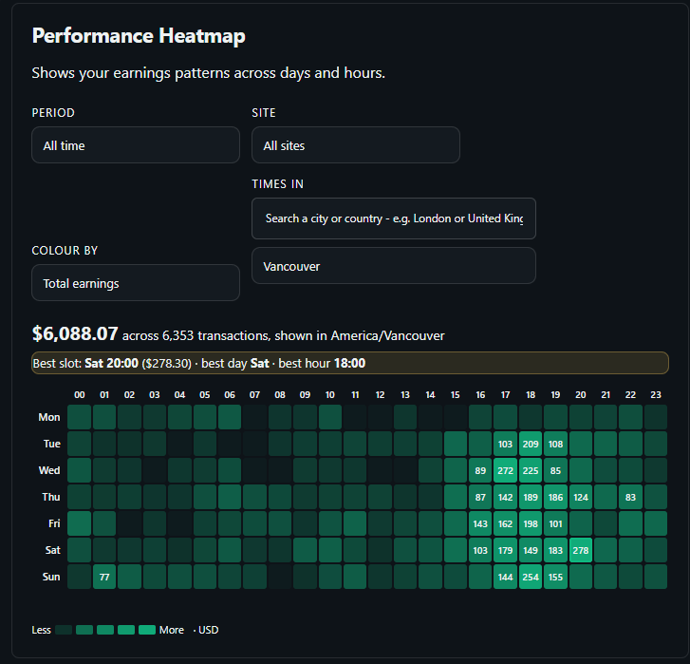
Task: Click the Thu row label
Action: pos(51,497)
